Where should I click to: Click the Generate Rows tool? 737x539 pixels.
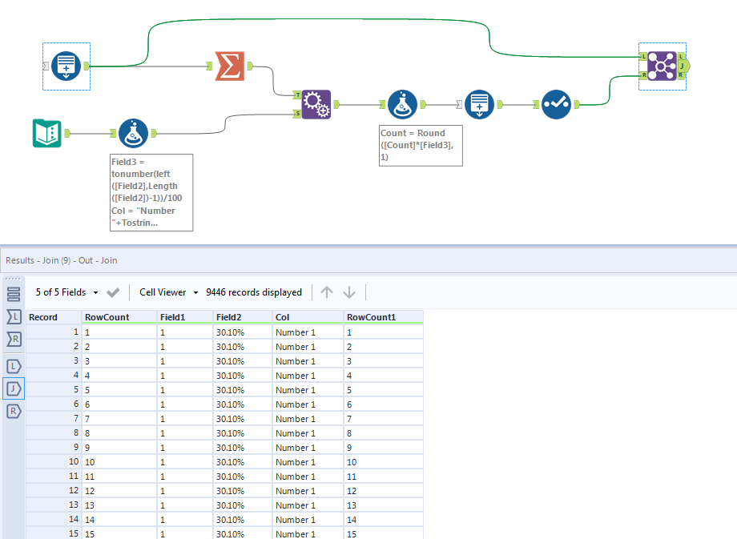click(x=318, y=104)
